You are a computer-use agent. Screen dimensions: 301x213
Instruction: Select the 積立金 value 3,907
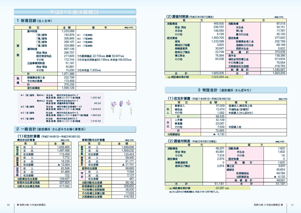click(281, 166)
